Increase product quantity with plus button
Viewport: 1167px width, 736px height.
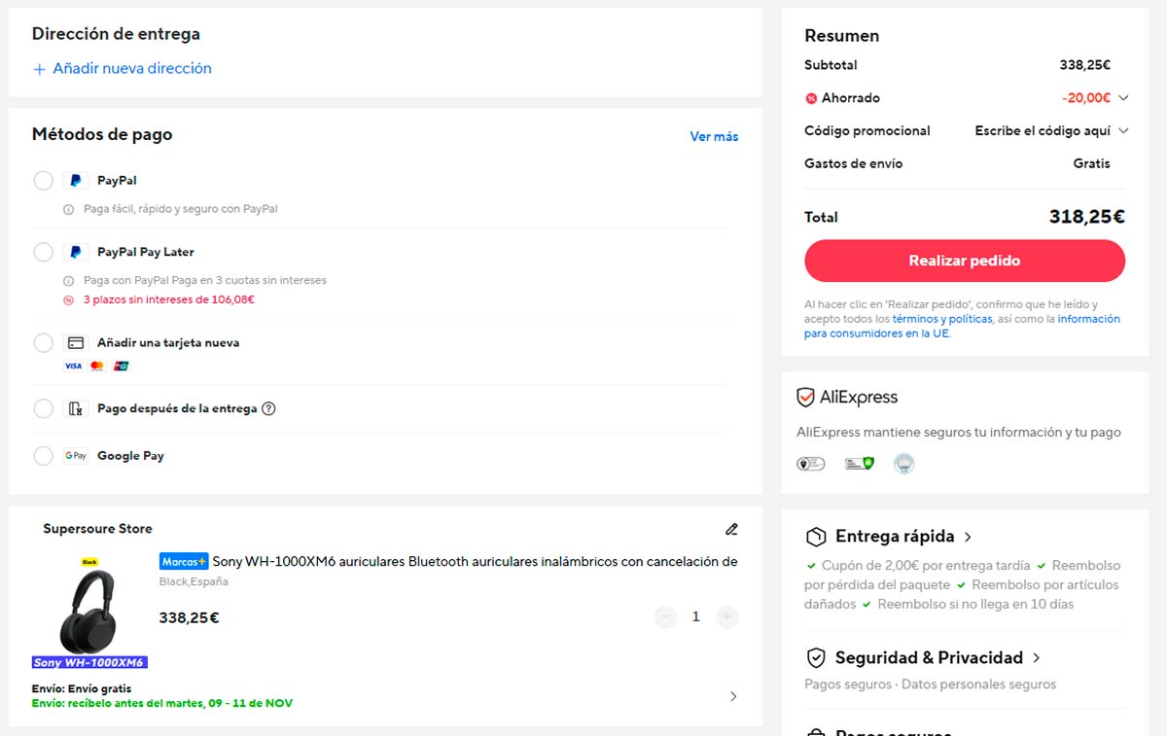point(726,616)
